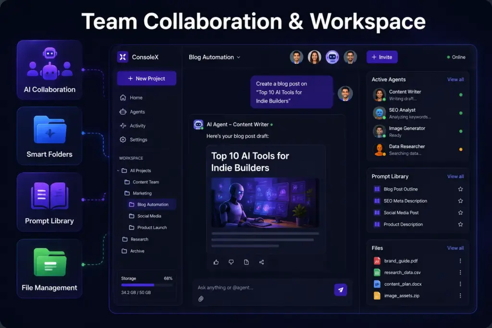The width and height of the screenshot is (492, 328).
Task: Select the Archive folder
Action: tap(133, 251)
